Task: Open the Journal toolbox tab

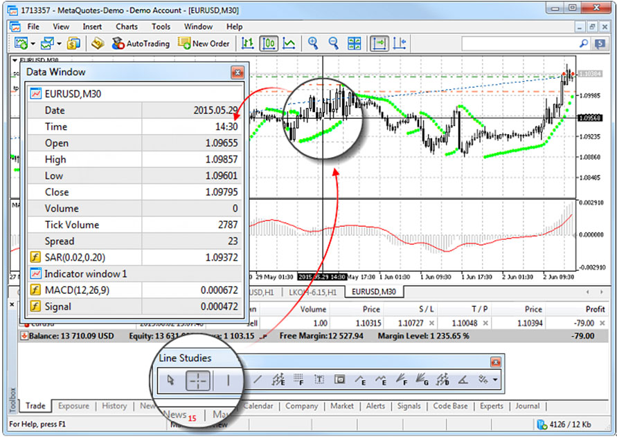Action: point(527,406)
